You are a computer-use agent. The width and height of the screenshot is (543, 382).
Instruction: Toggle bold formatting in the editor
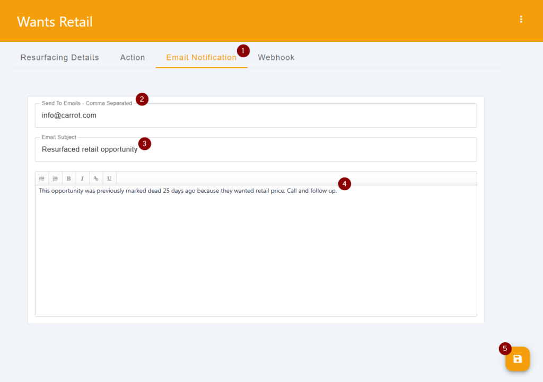tap(69, 179)
